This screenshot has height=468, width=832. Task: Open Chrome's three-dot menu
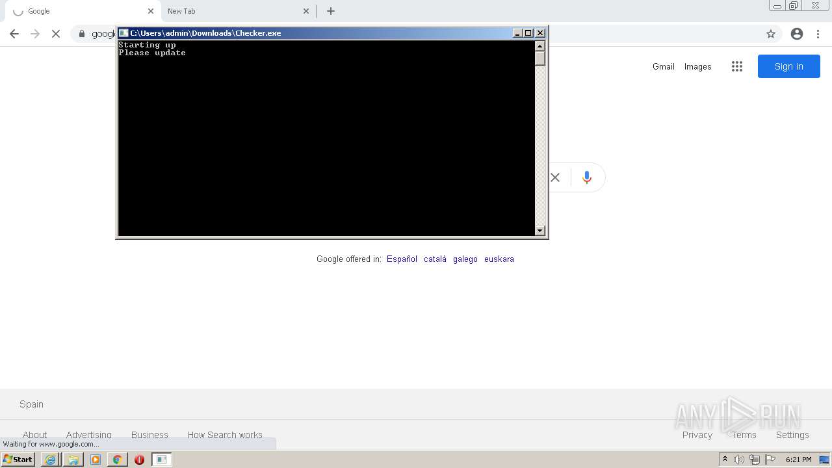pyautogui.click(x=818, y=34)
